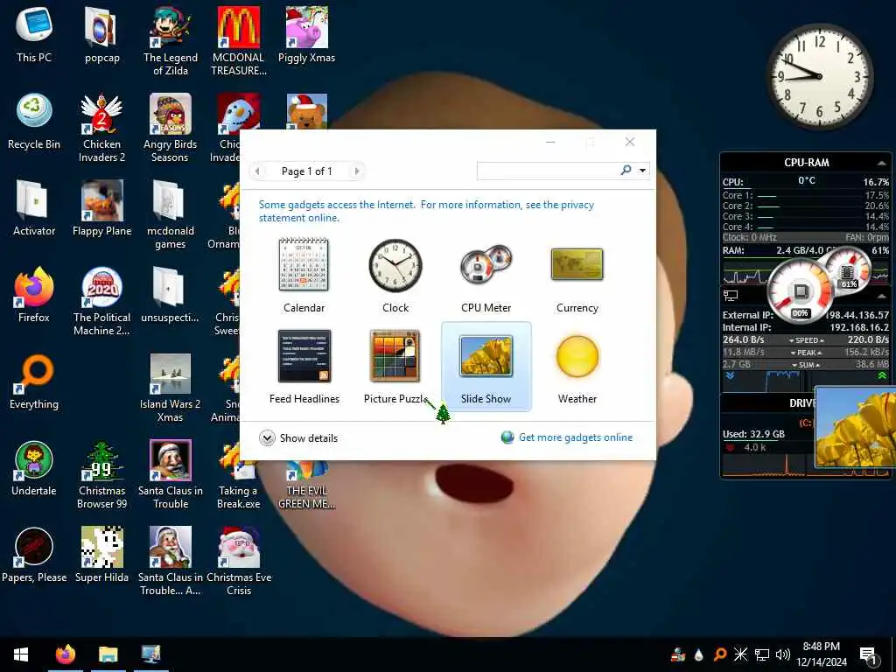
Task: Open the Recycle Bin
Action: tap(34, 121)
